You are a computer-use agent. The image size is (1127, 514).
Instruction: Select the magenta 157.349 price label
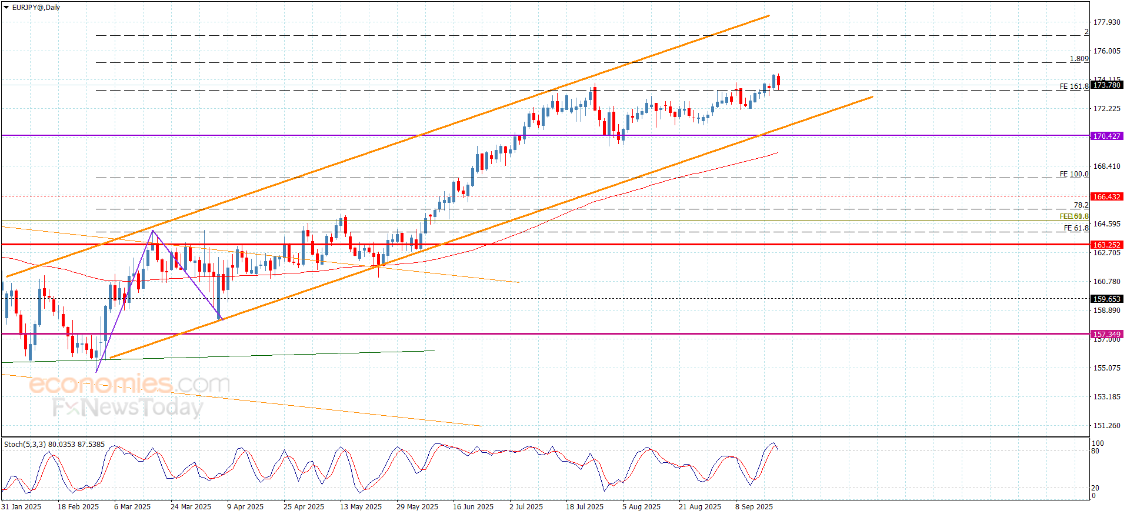coord(1106,334)
